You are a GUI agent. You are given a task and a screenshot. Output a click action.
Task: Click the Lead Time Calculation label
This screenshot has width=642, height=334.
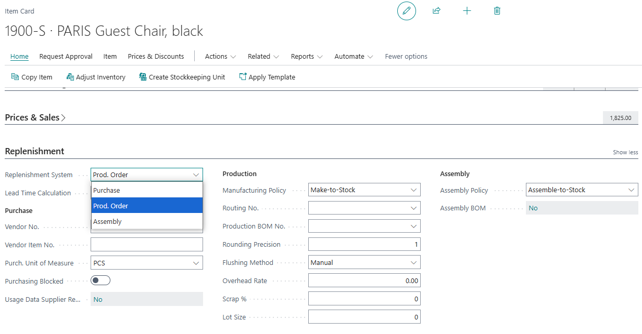coord(38,193)
